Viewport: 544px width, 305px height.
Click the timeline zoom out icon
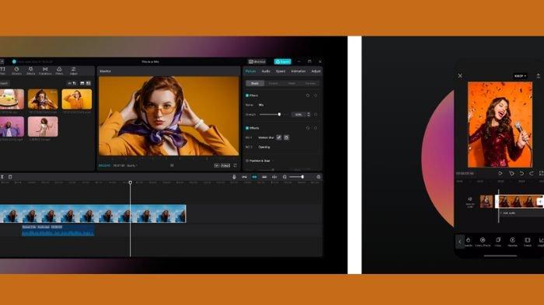[284, 177]
